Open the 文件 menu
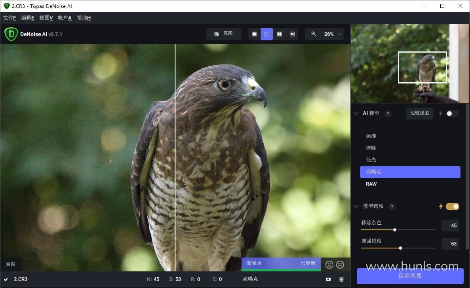Viewport: 470px width, 288px height. click(x=10, y=18)
